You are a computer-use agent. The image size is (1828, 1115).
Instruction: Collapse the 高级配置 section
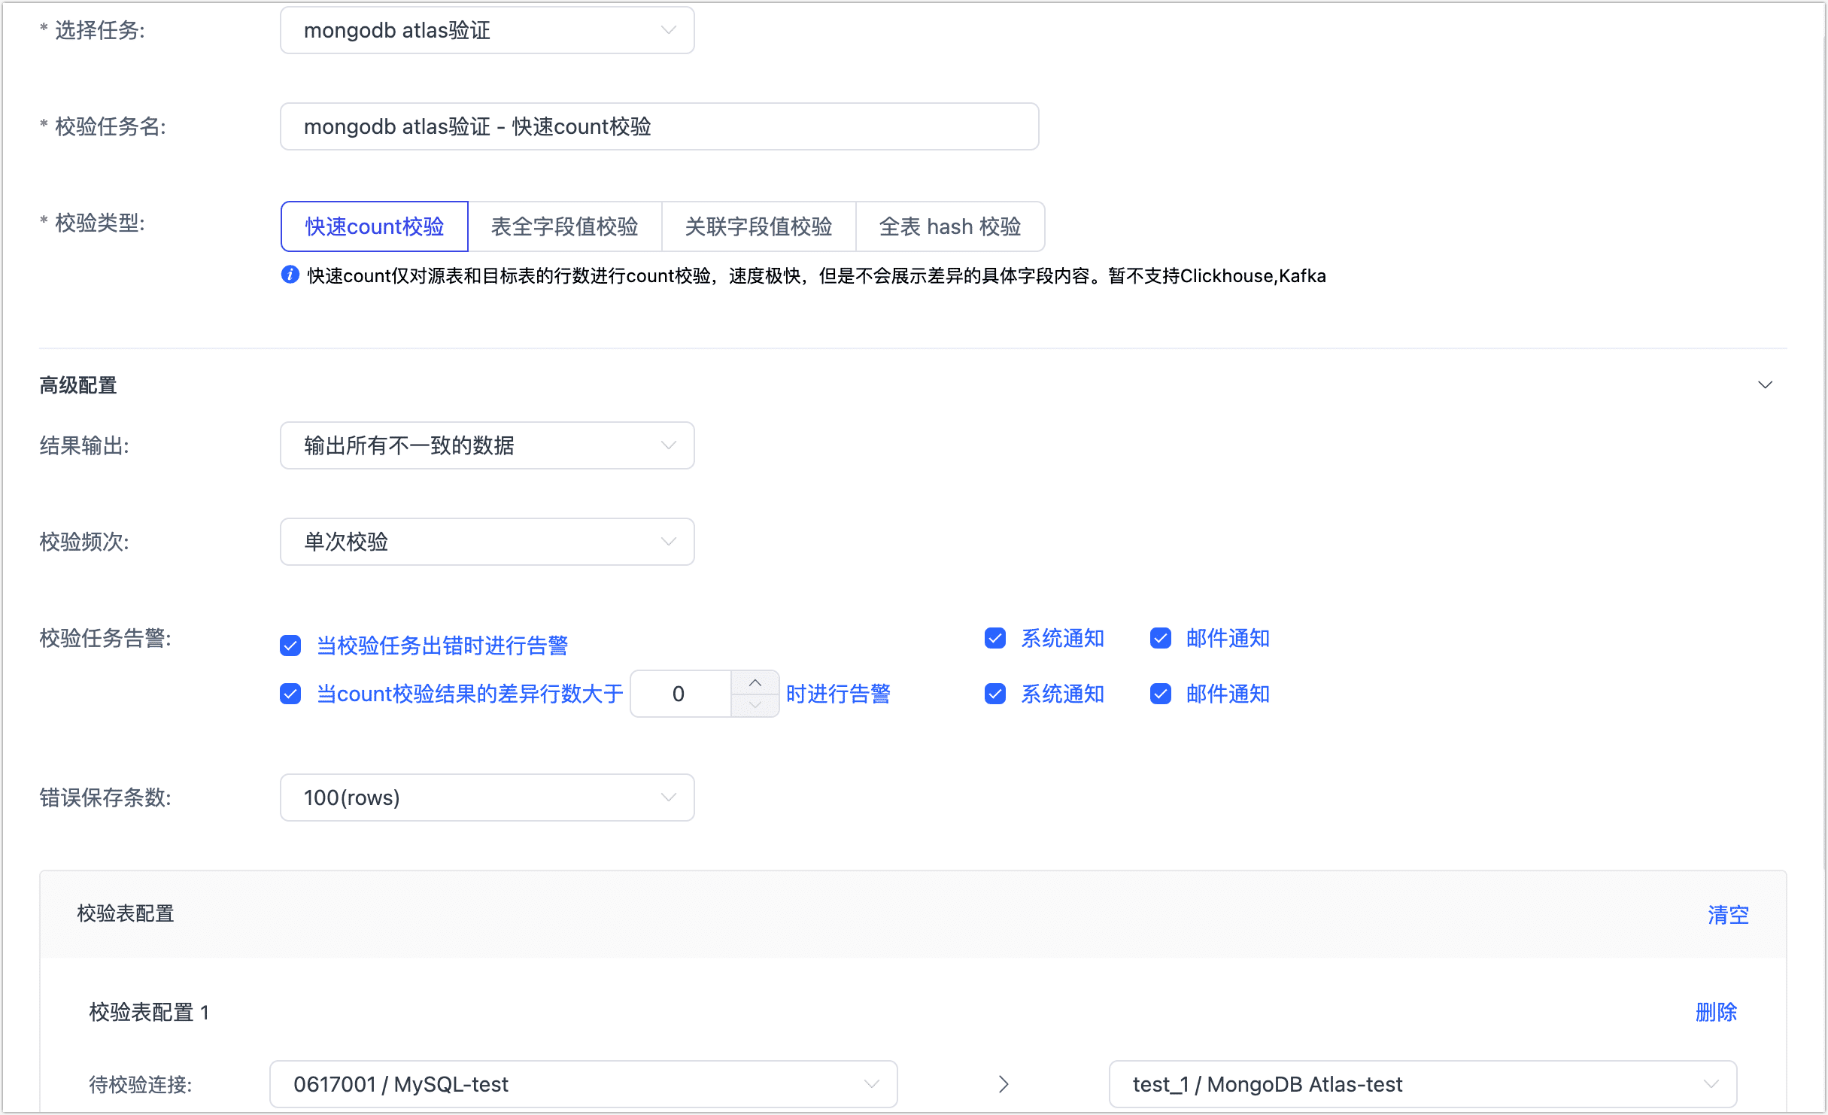pyautogui.click(x=1766, y=384)
